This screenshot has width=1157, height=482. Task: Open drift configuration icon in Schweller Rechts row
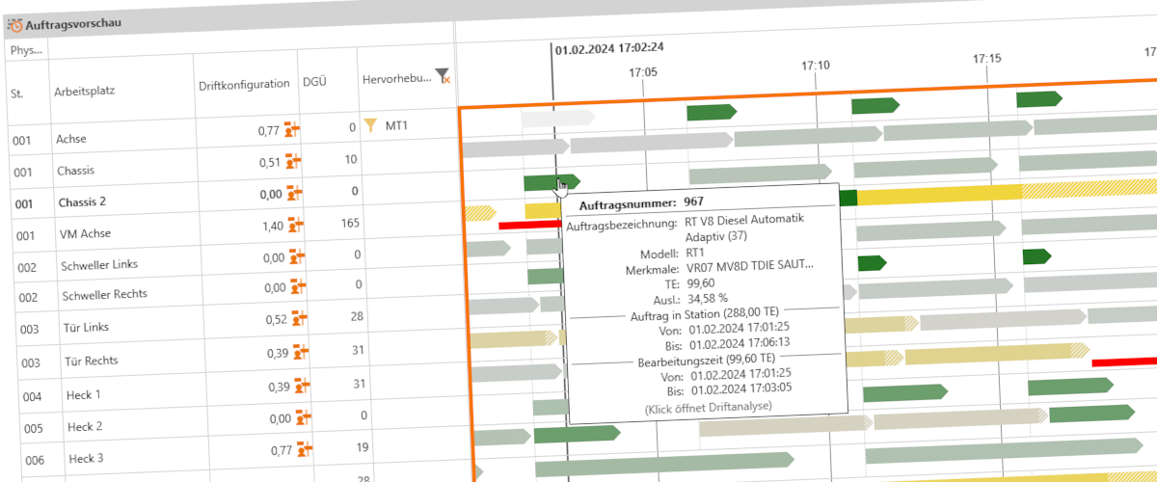click(299, 286)
